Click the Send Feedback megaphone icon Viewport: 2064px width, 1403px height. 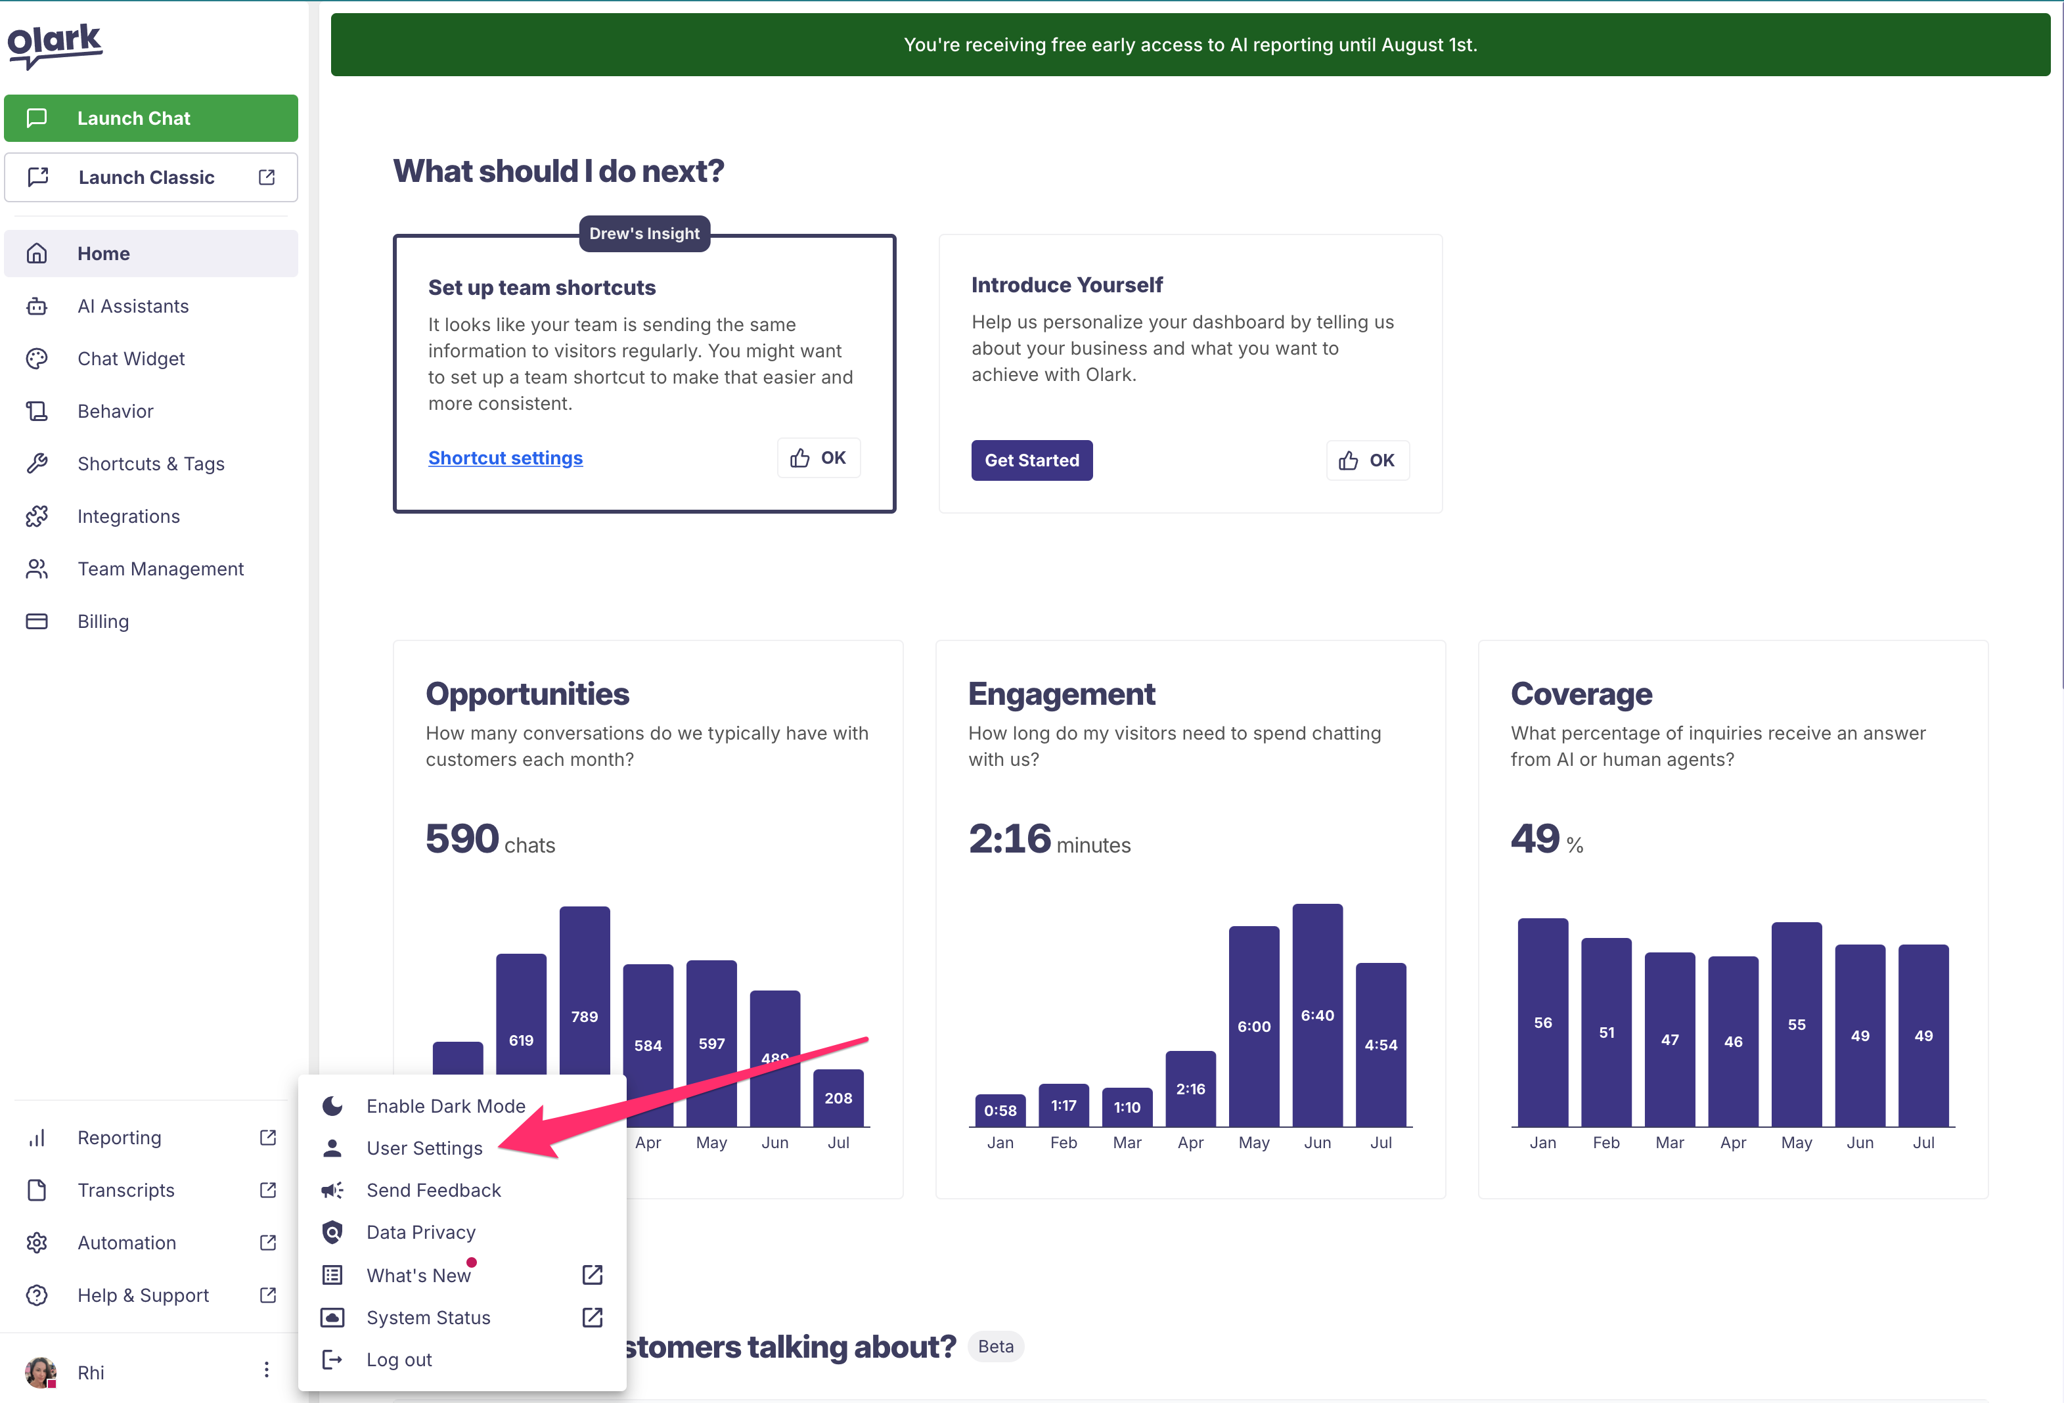332,1191
